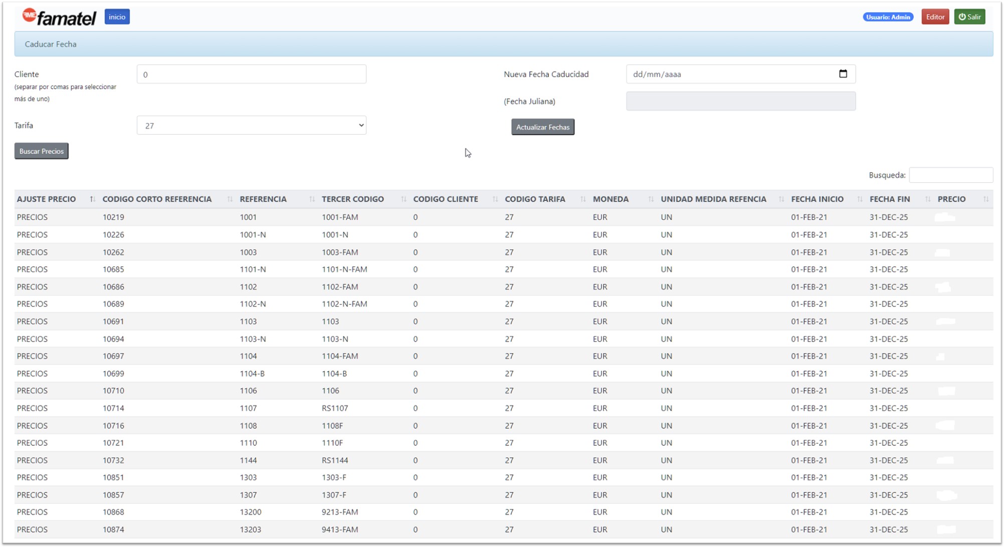Sort by FECHA FIN column arrows
This screenshot has height=548, width=1004.
point(927,199)
